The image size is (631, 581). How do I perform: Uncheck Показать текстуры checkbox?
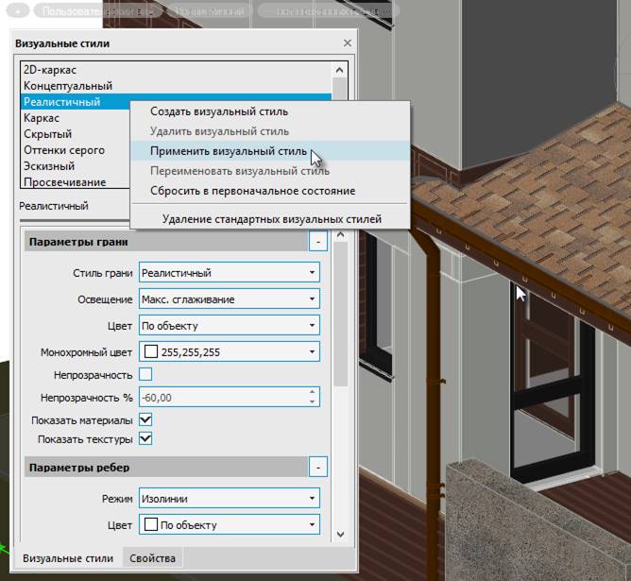pyautogui.click(x=145, y=438)
